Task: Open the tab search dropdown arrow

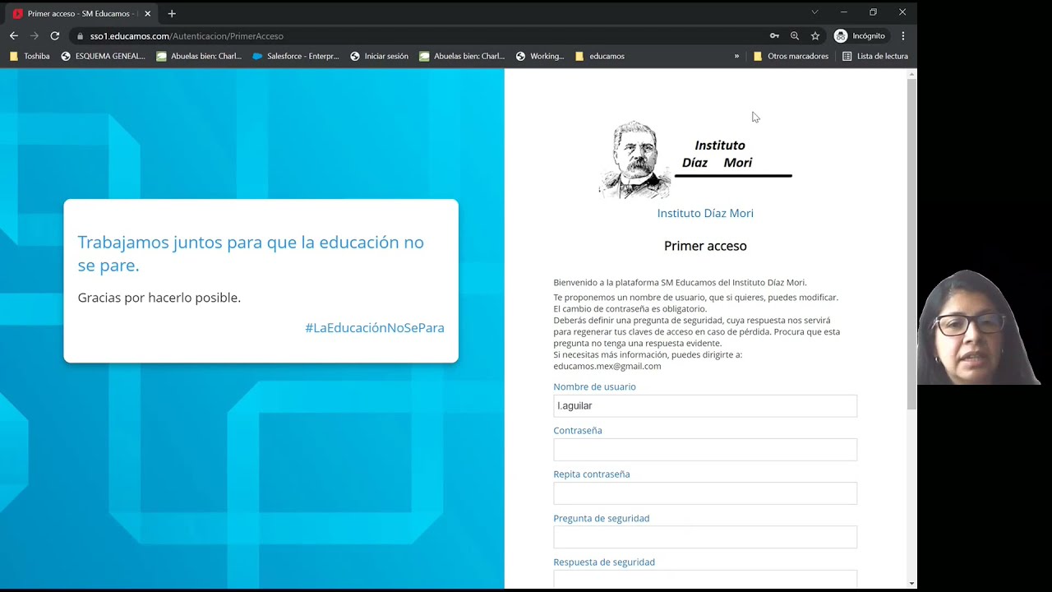Action: [x=814, y=12]
